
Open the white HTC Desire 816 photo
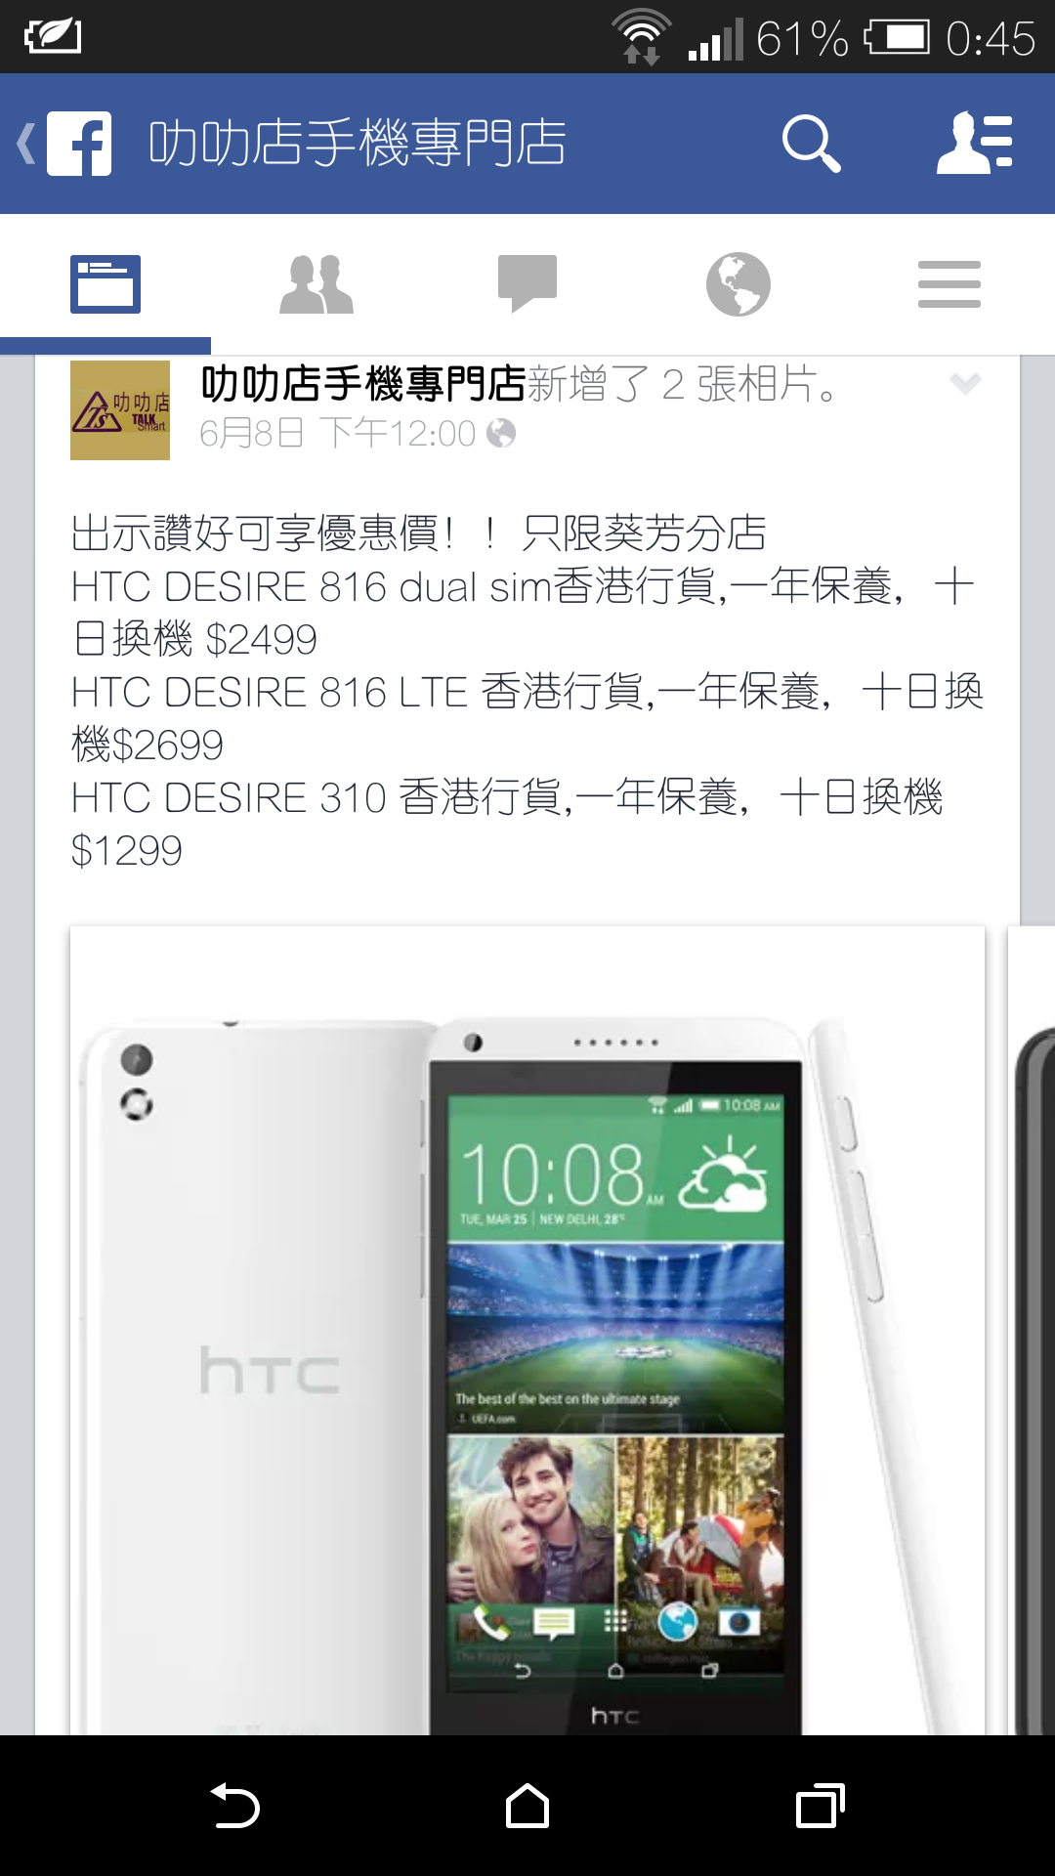tap(527, 1331)
